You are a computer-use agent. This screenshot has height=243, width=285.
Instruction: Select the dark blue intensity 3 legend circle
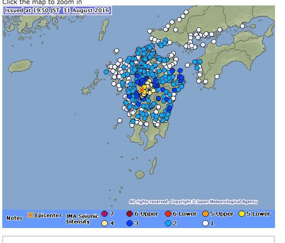coord(129,223)
